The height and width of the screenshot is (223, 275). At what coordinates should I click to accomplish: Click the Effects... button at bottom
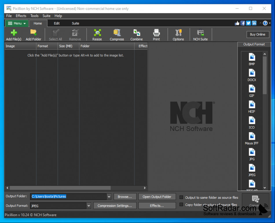click(x=157, y=206)
